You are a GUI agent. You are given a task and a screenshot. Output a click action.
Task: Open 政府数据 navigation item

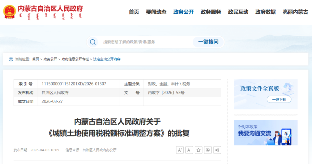pyautogui.click(x=266, y=12)
